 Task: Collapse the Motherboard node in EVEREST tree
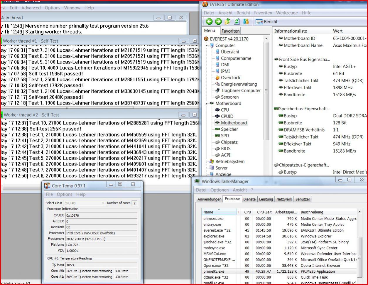206,103
